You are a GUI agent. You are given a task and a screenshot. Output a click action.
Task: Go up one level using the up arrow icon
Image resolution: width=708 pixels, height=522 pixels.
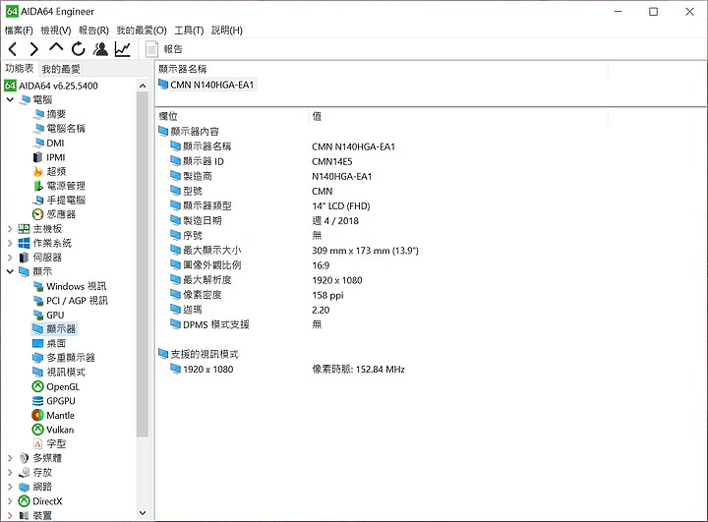[56, 48]
